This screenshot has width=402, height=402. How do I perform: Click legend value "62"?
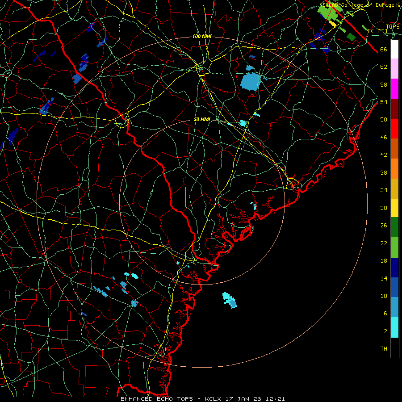click(x=384, y=67)
